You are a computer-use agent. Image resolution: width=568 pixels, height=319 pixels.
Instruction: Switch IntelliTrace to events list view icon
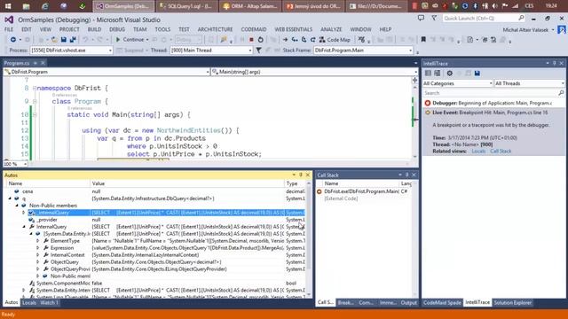(x=428, y=74)
